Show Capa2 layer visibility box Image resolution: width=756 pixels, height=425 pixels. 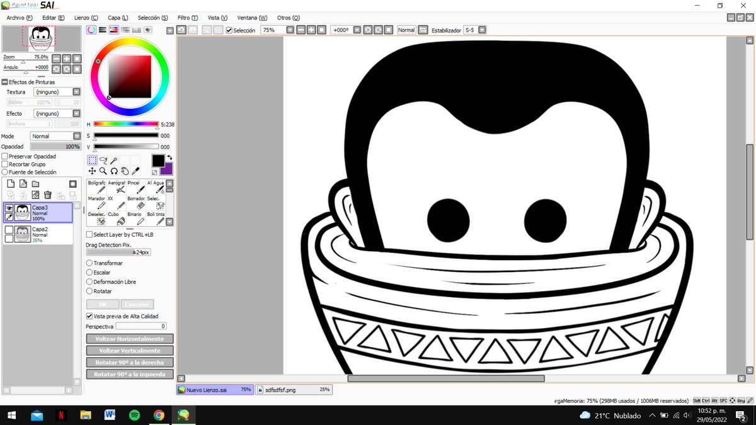(x=9, y=230)
